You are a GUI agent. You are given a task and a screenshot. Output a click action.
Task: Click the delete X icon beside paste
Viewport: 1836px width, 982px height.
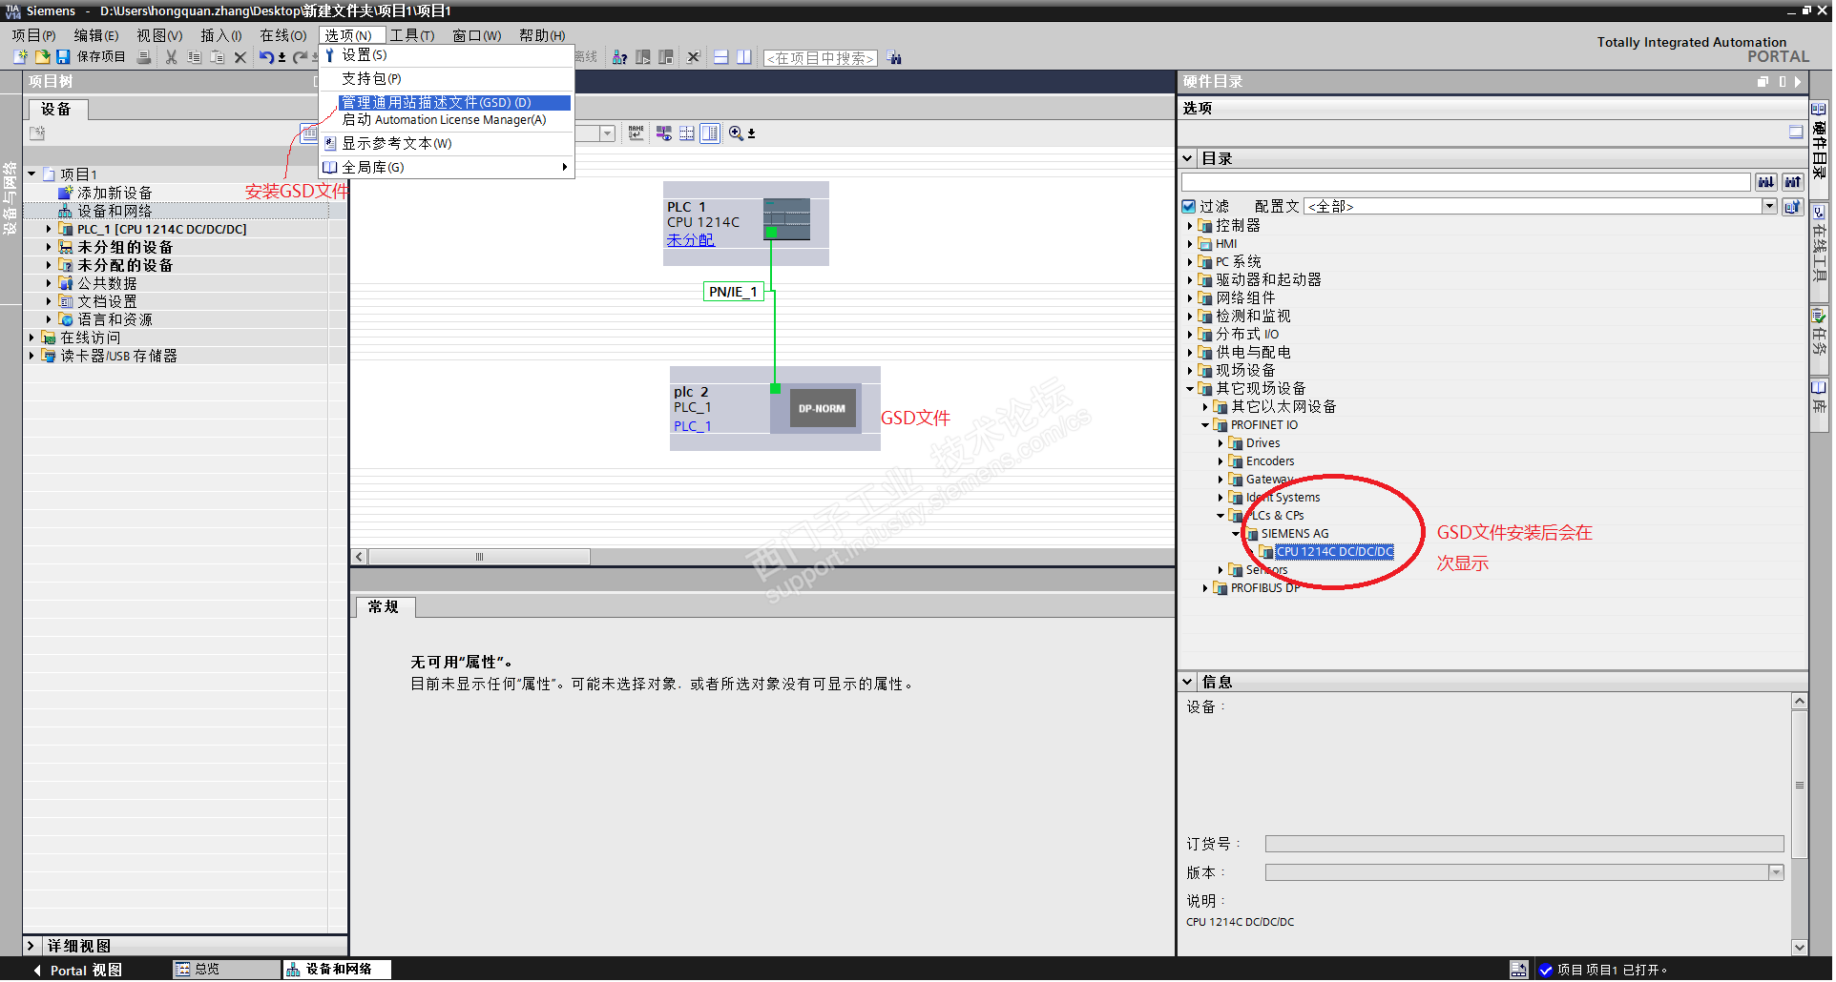tap(240, 57)
